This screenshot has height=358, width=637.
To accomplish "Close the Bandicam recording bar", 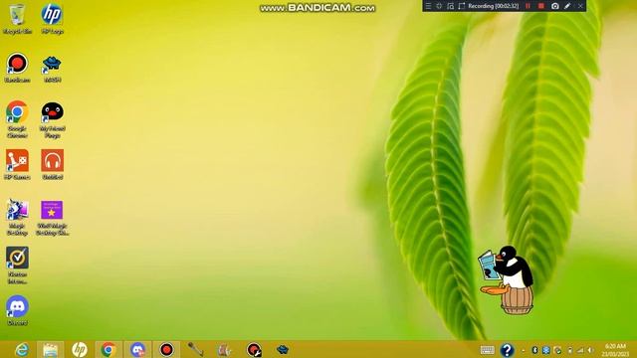I will [x=580, y=6].
